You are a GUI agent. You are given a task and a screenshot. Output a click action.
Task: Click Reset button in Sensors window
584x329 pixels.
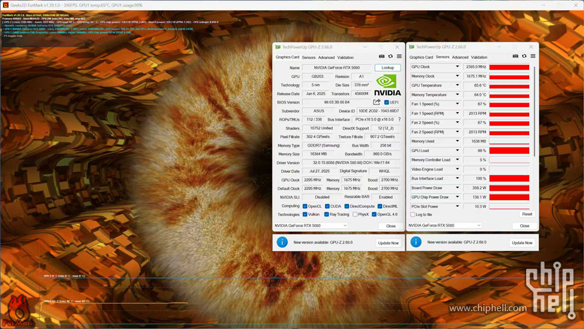[x=527, y=214]
